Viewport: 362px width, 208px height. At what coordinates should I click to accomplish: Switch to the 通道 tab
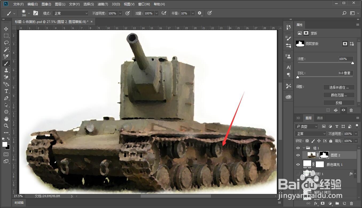(x=320, y=118)
